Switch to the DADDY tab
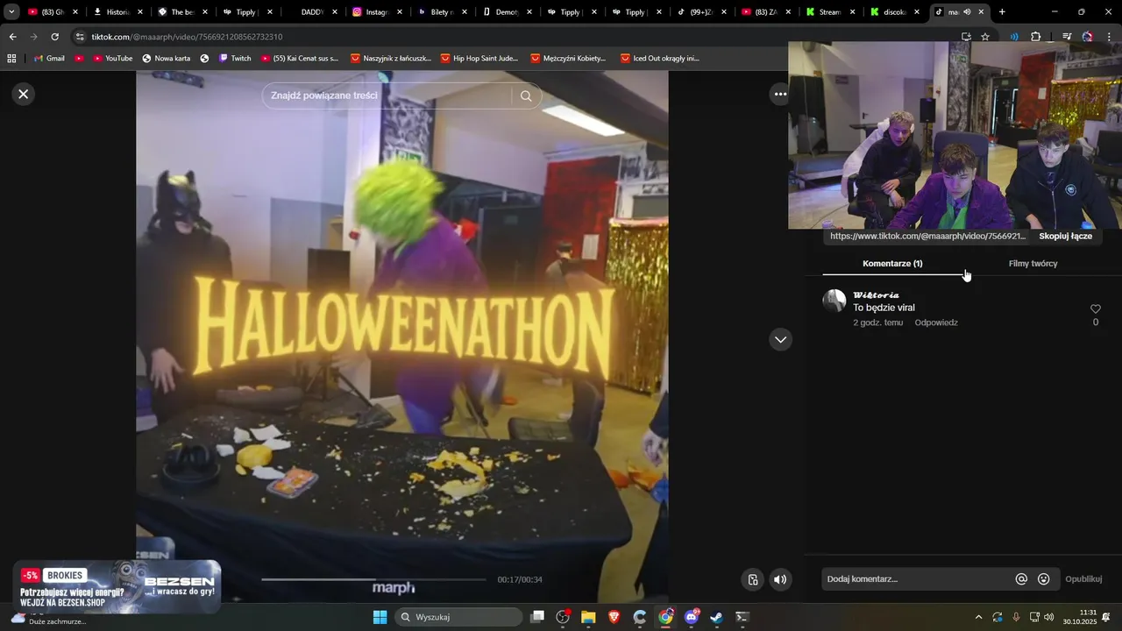This screenshot has width=1122, height=631. [x=314, y=12]
